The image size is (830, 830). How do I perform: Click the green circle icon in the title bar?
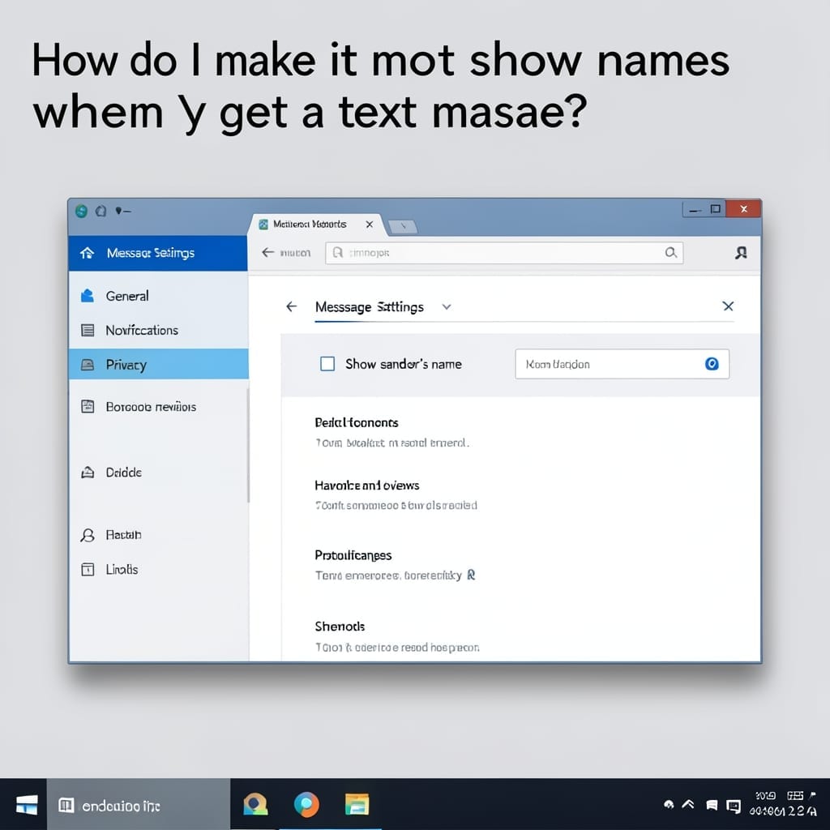pyautogui.click(x=82, y=212)
